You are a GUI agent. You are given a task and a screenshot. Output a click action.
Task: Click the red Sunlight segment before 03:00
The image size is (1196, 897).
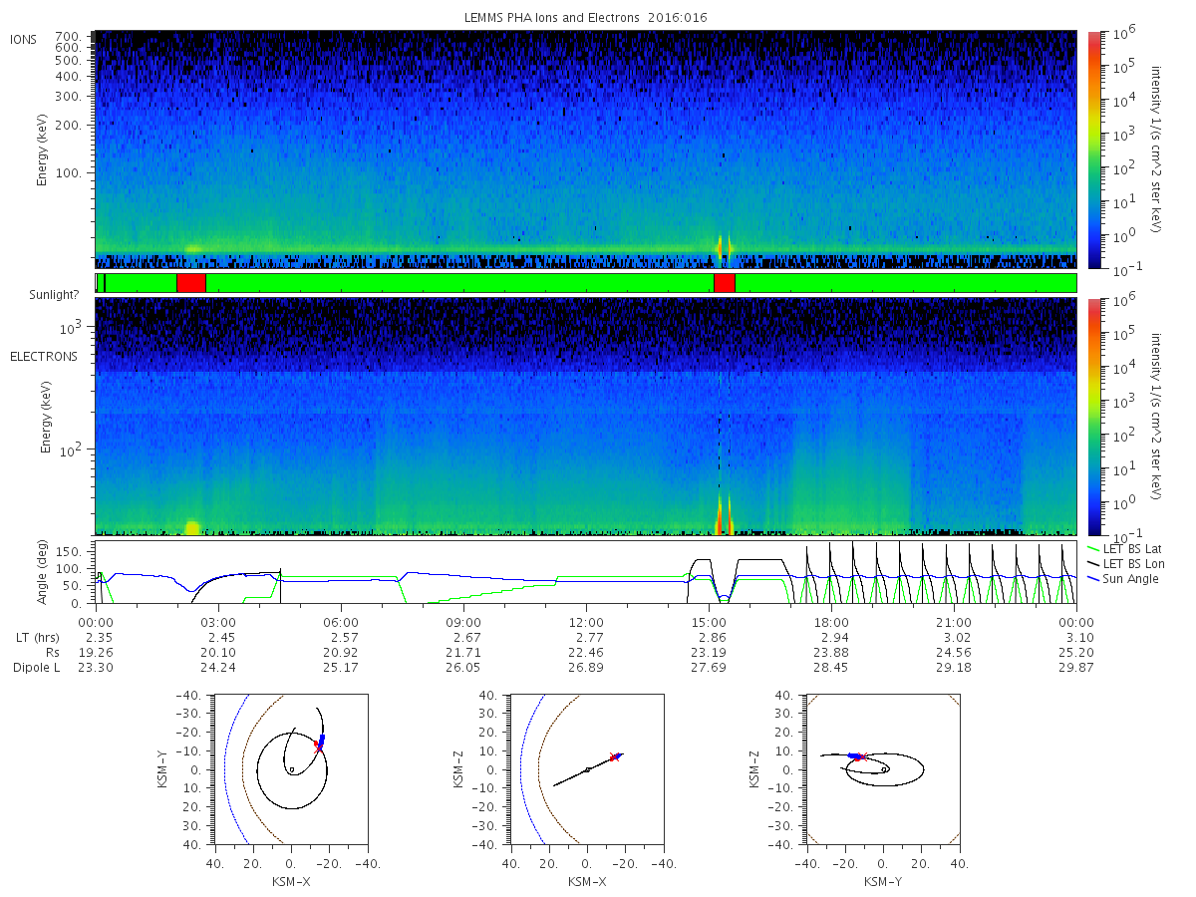(191, 283)
